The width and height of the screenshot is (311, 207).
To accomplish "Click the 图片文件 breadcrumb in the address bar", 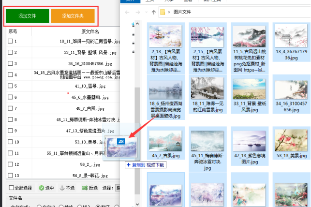I will tap(182, 12).
